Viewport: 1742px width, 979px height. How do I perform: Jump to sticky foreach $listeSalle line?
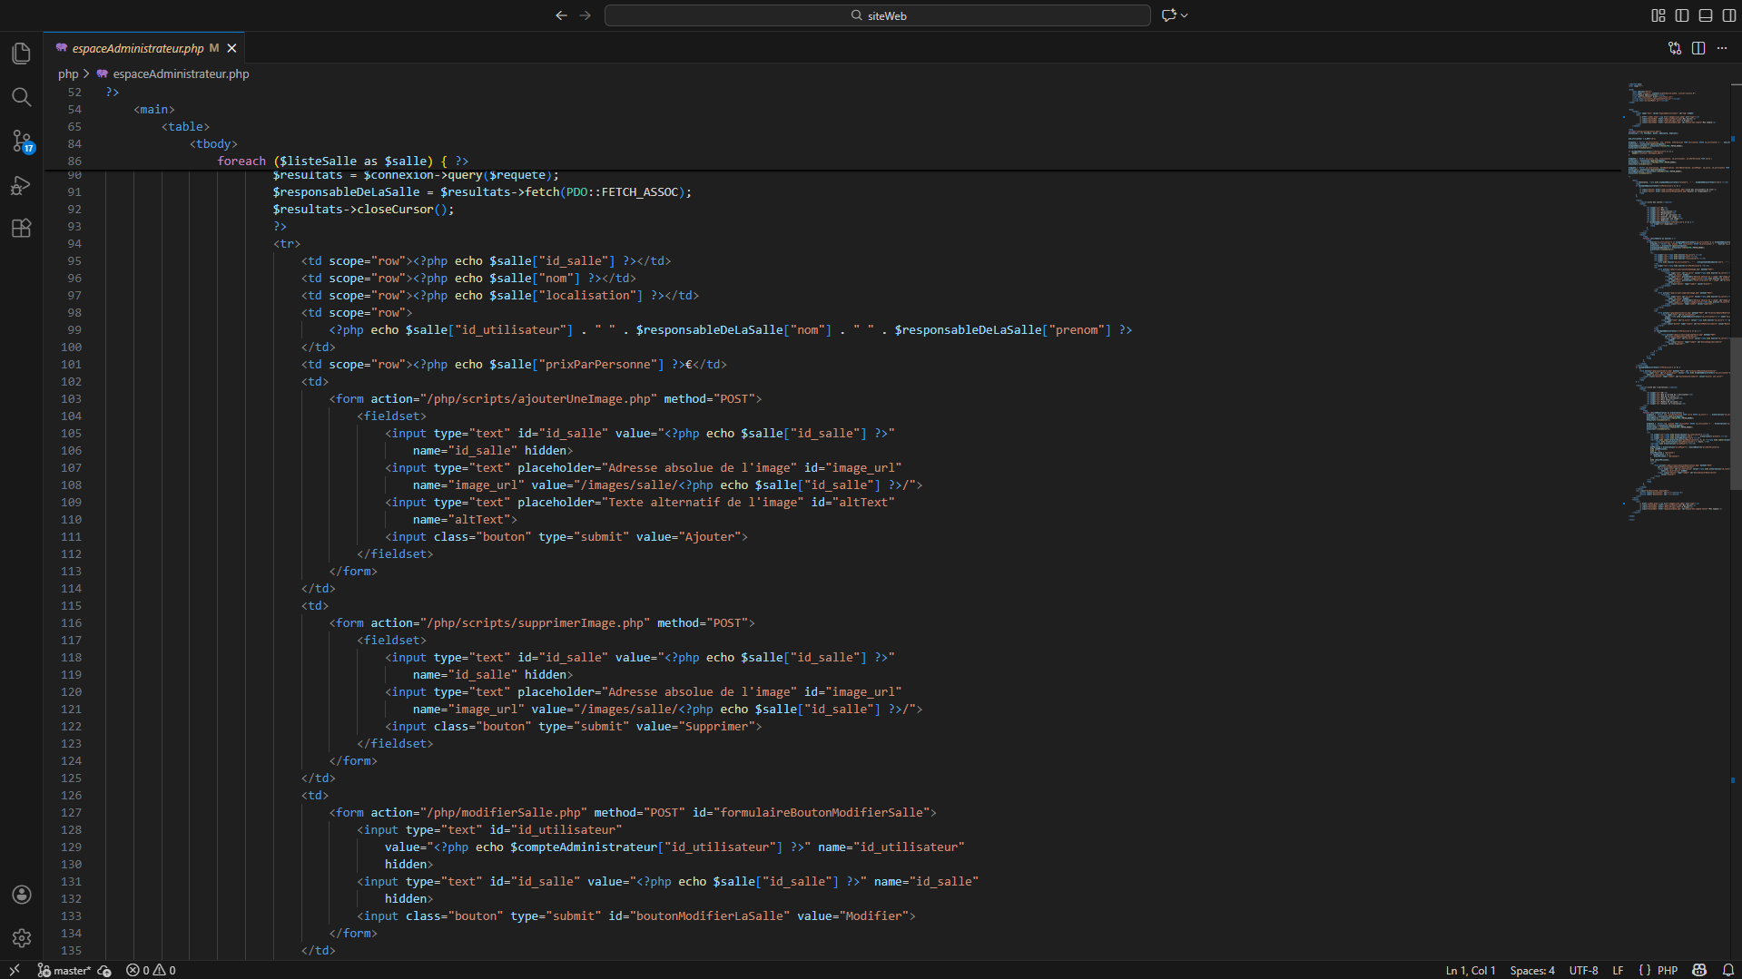[x=342, y=161]
